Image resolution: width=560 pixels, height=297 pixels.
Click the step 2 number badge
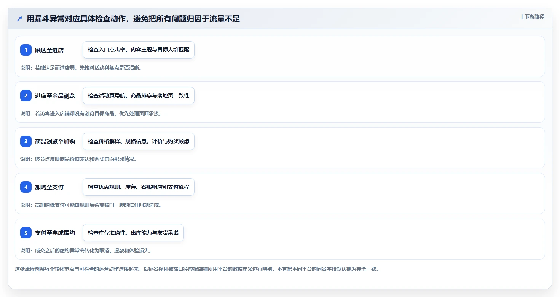click(26, 96)
